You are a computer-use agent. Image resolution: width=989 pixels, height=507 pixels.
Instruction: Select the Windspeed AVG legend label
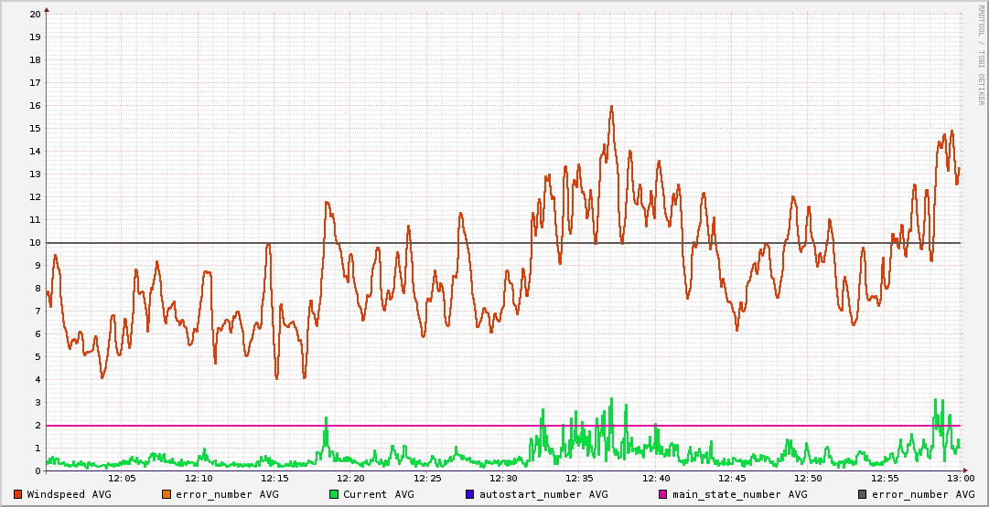coord(69,494)
